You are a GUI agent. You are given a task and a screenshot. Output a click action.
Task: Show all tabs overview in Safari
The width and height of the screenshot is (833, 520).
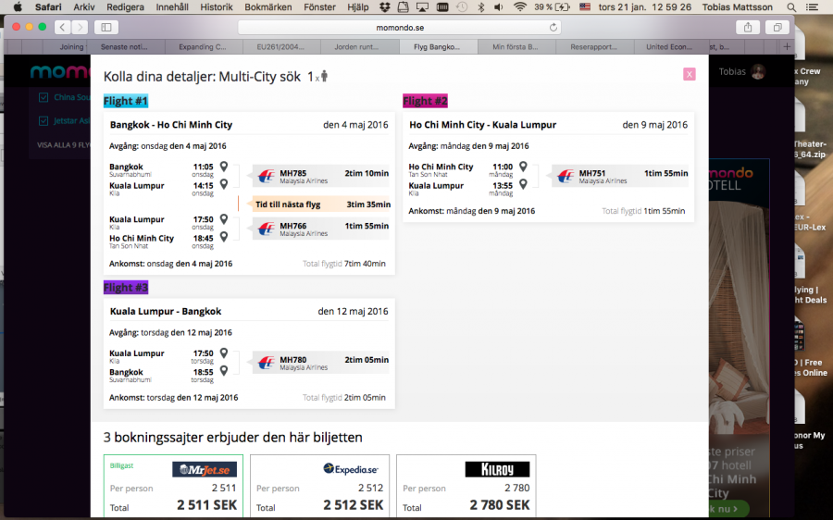tap(777, 27)
